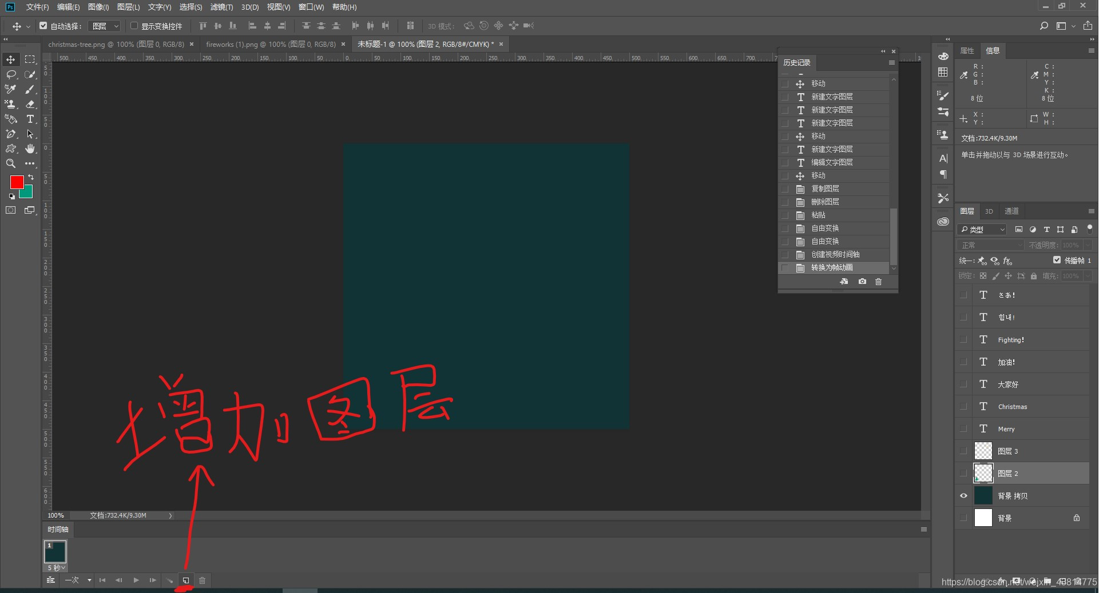Enable Show Transform Controls checkbox
Viewport: 1103px width, 593px height.
[x=134, y=26]
